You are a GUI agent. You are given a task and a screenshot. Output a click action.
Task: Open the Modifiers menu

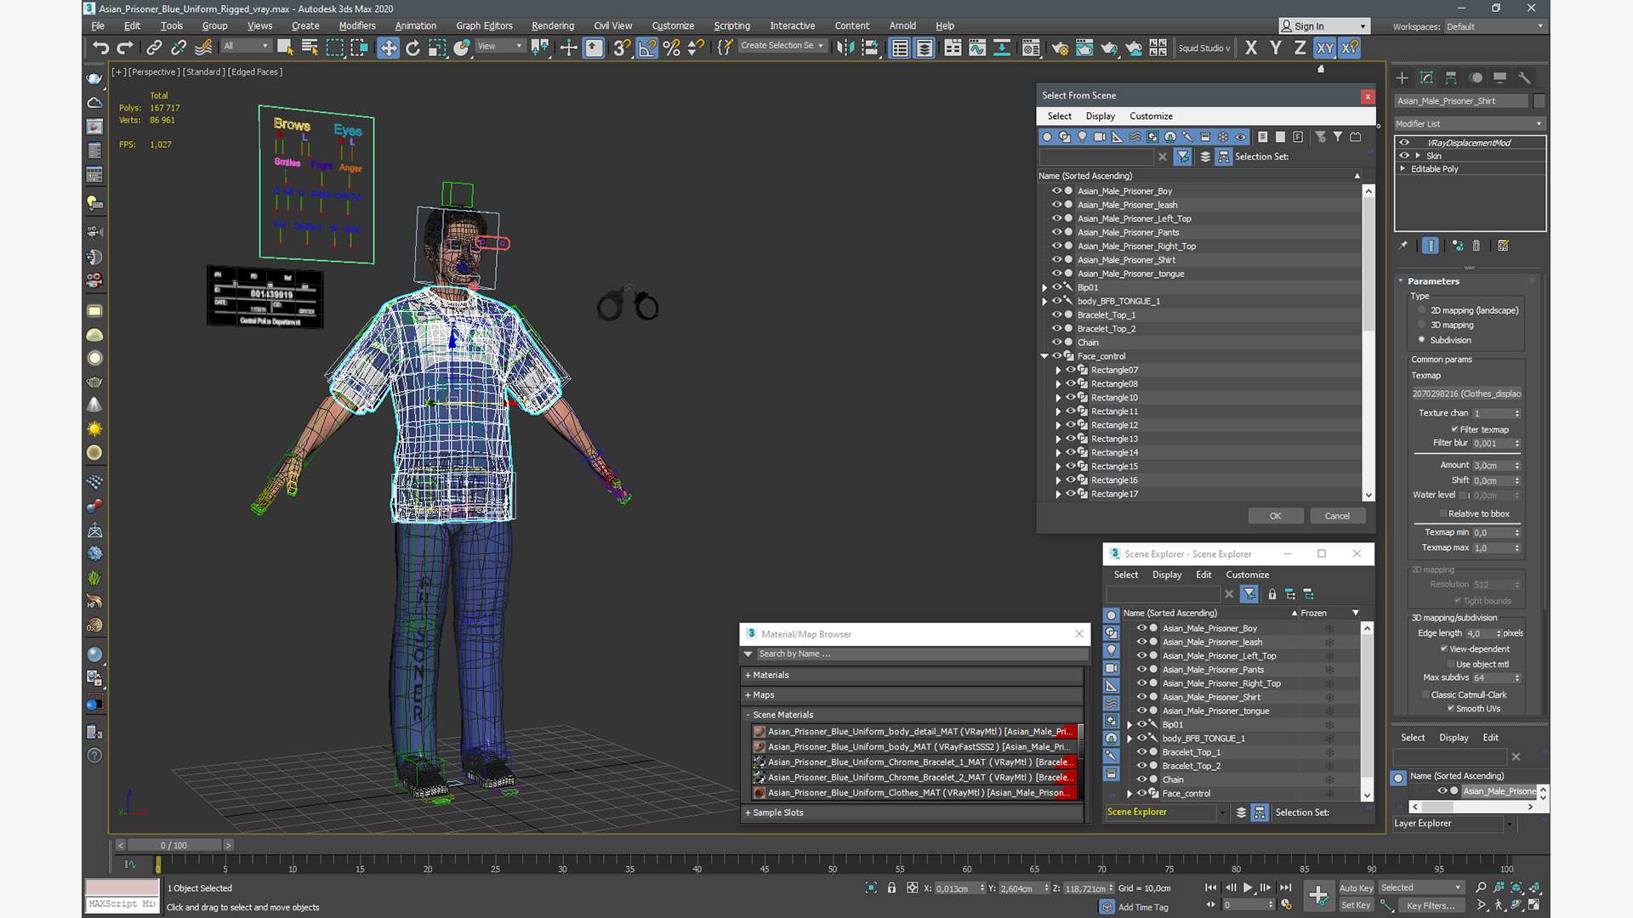point(357,25)
